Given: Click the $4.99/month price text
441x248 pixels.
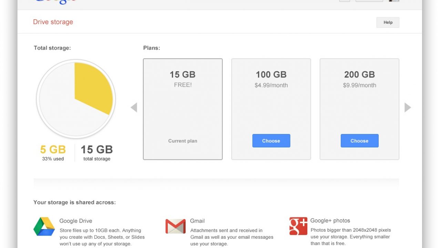Looking at the screenshot, I should tap(271, 85).
